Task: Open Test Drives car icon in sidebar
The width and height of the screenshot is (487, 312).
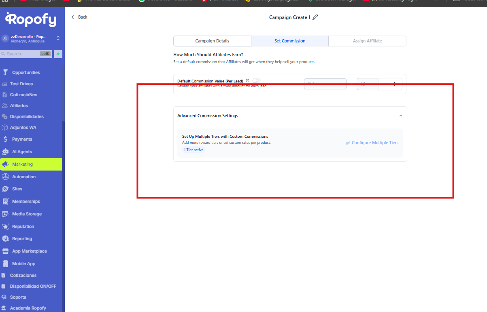Action: click(x=4, y=84)
